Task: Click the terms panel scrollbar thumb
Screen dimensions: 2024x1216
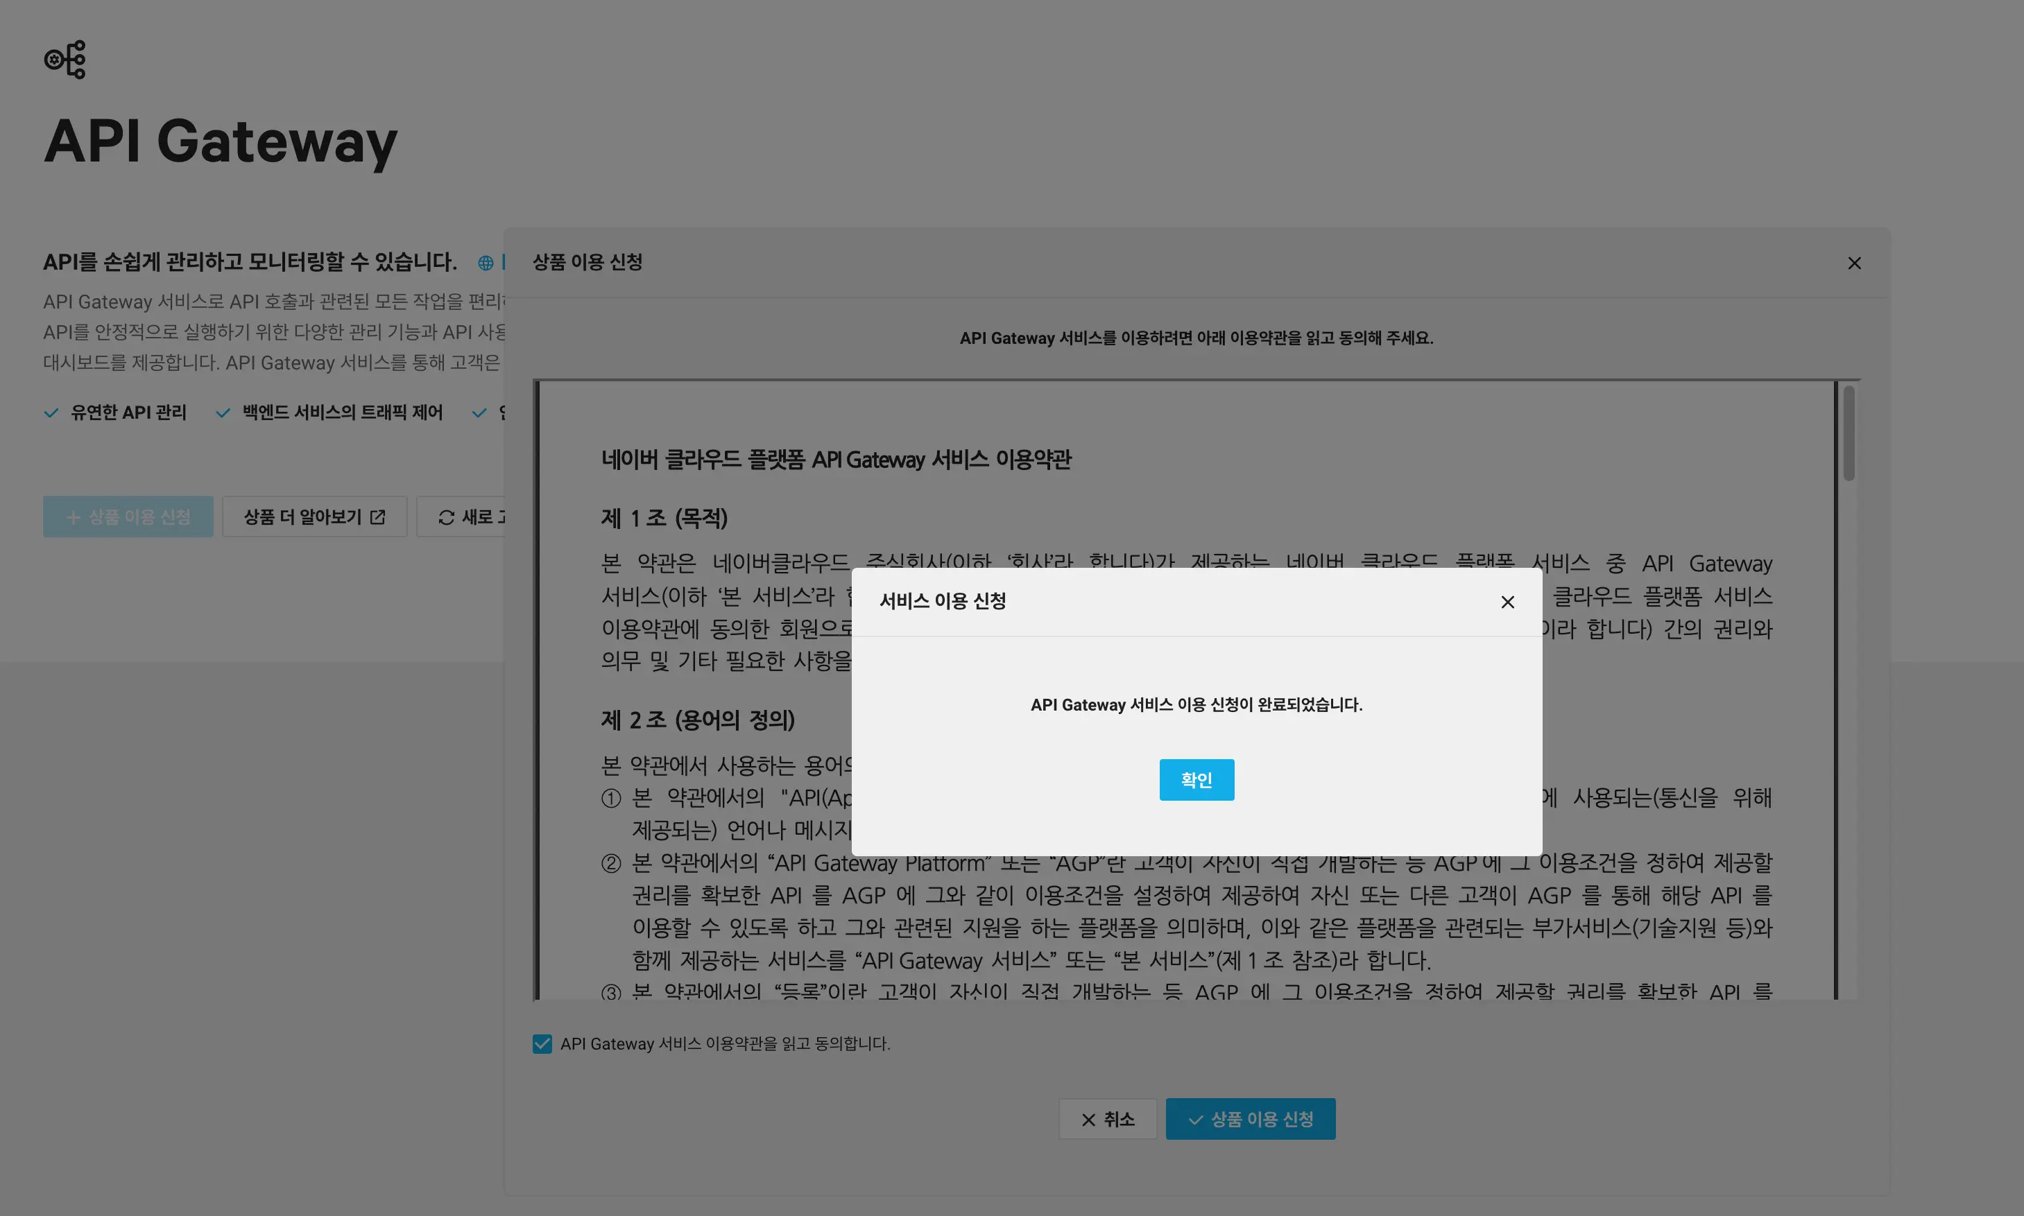Action: [1849, 434]
